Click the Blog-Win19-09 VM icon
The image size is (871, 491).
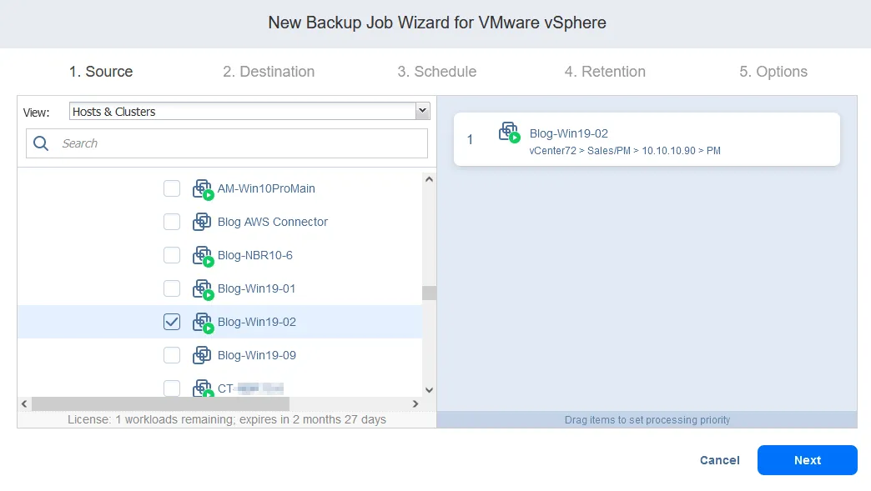tap(202, 355)
